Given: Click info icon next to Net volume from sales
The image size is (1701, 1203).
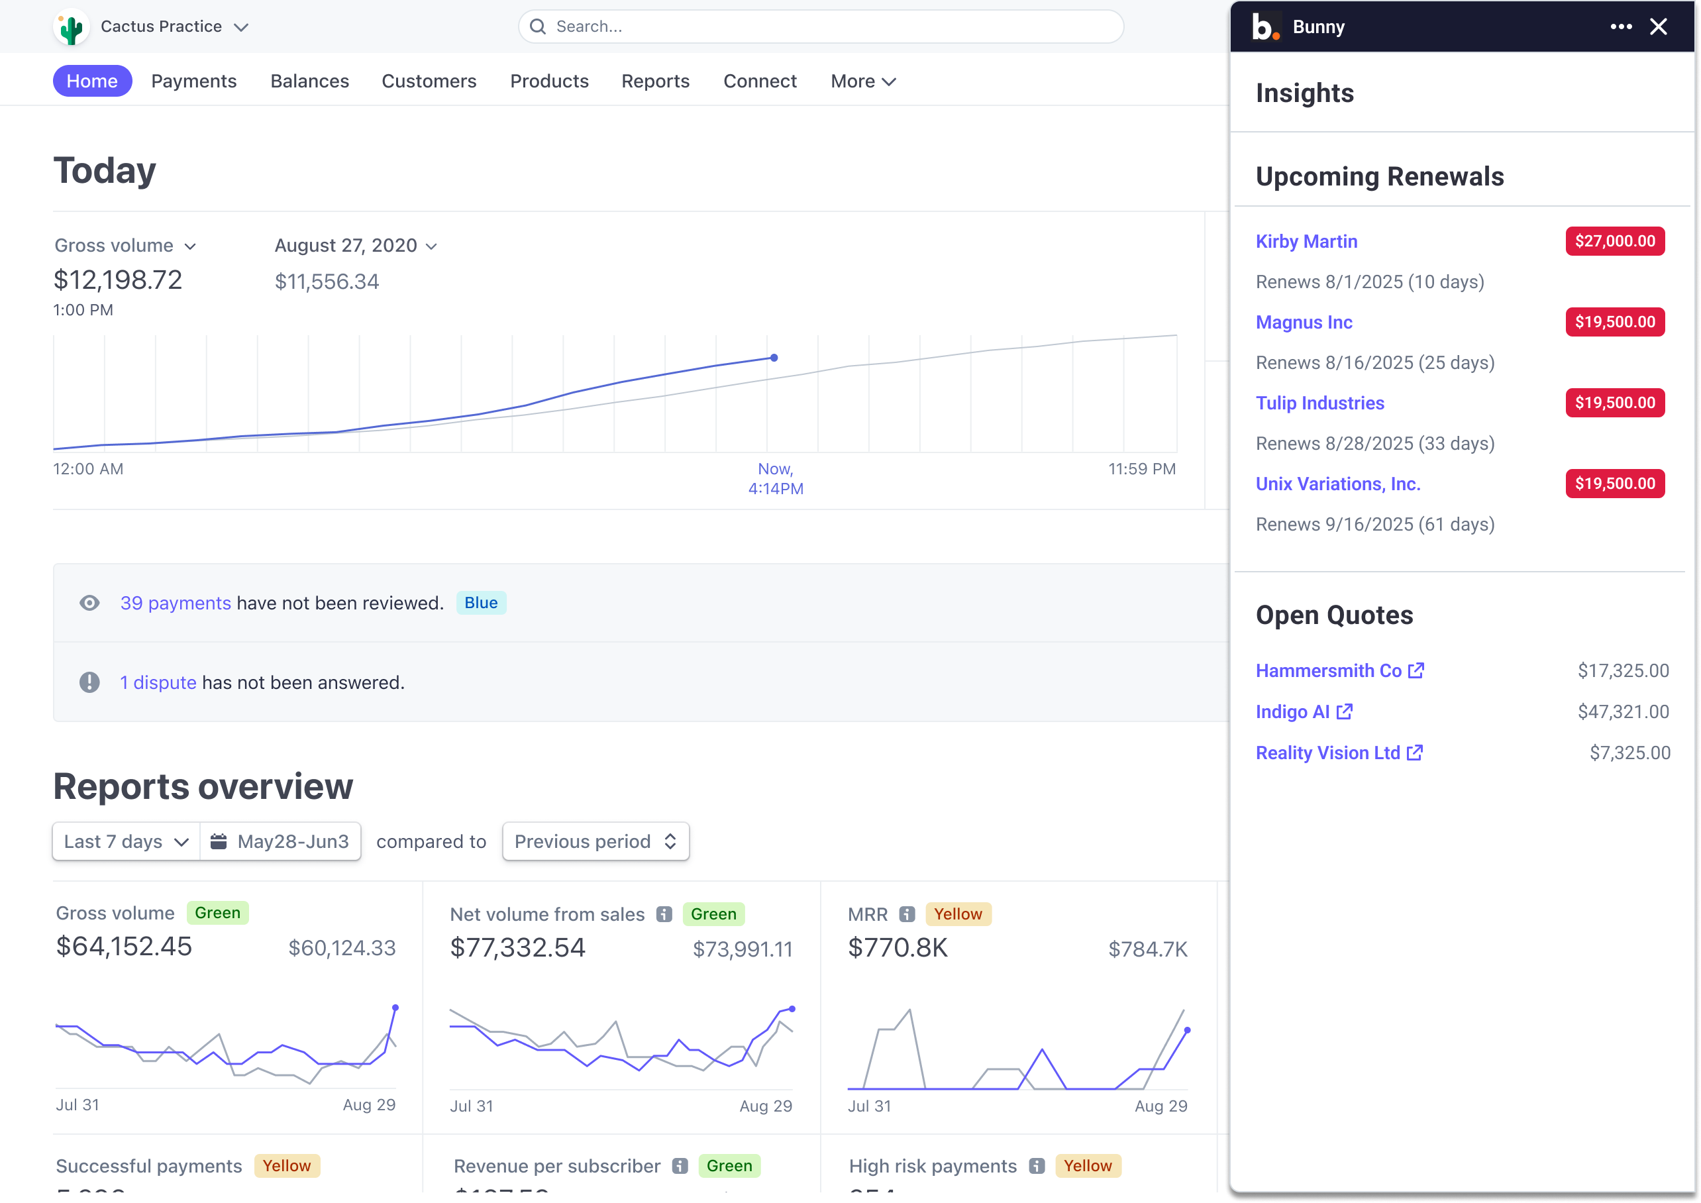Looking at the screenshot, I should 664,914.
